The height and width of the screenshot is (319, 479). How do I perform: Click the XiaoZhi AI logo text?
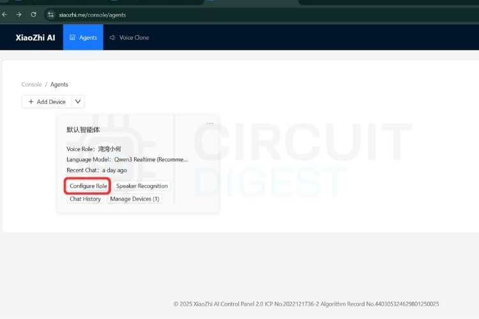click(x=35, y=38)
